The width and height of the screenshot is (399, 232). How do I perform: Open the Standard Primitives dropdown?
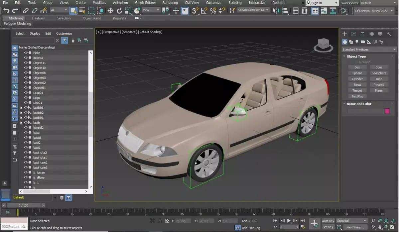369,50
